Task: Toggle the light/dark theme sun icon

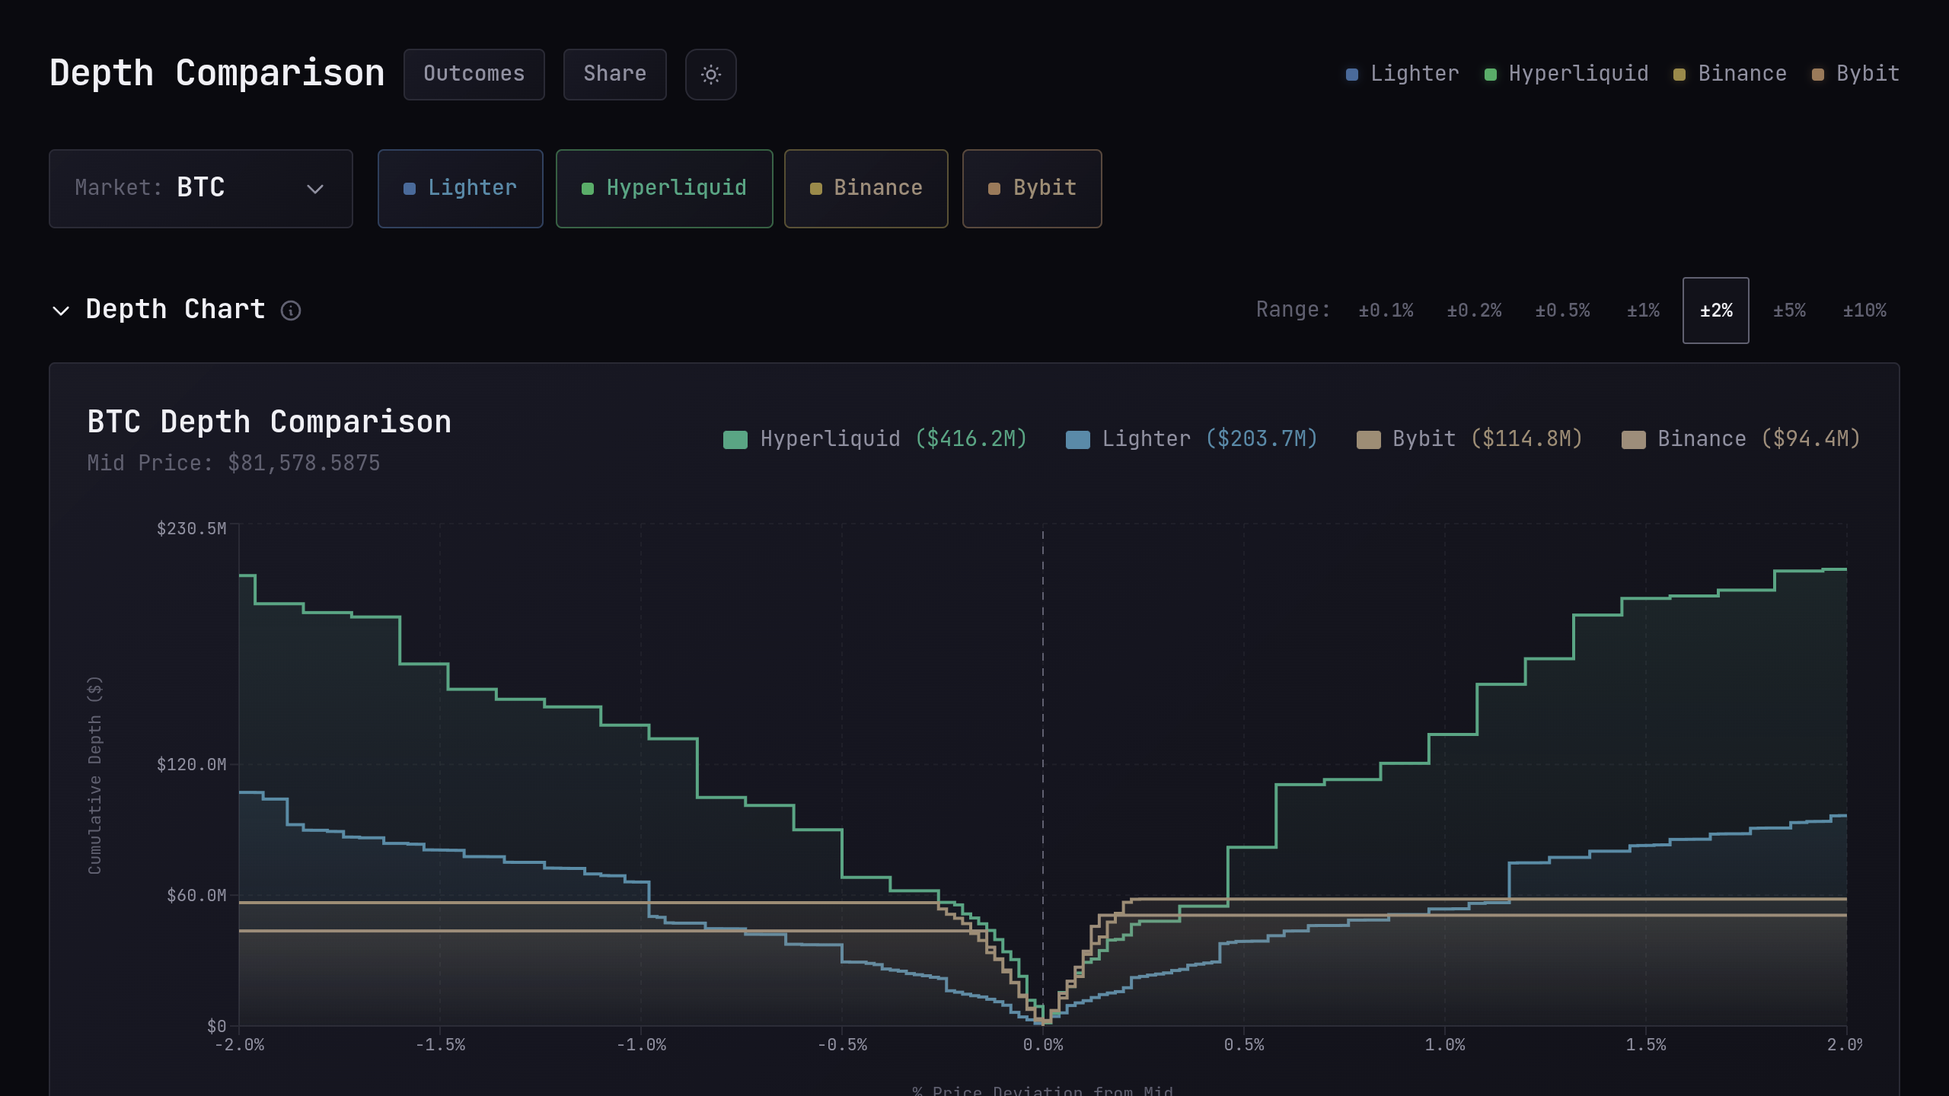Action: point(710,75)
